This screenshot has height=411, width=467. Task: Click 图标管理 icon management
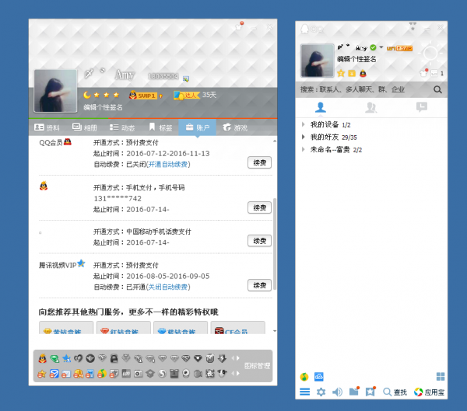pyautogui.click(x=257, y=366)
